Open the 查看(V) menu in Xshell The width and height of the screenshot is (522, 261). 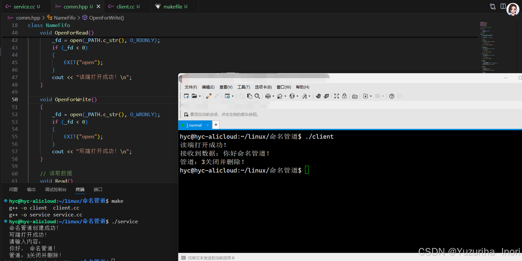pos(226,87)
